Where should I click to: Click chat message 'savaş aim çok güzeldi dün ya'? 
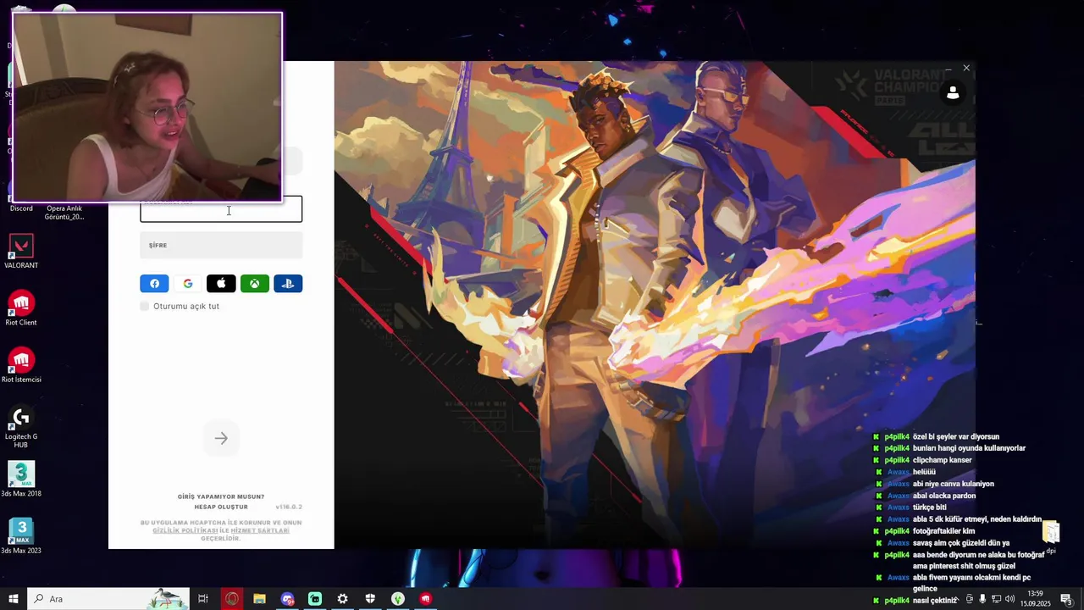pos(961,543)
